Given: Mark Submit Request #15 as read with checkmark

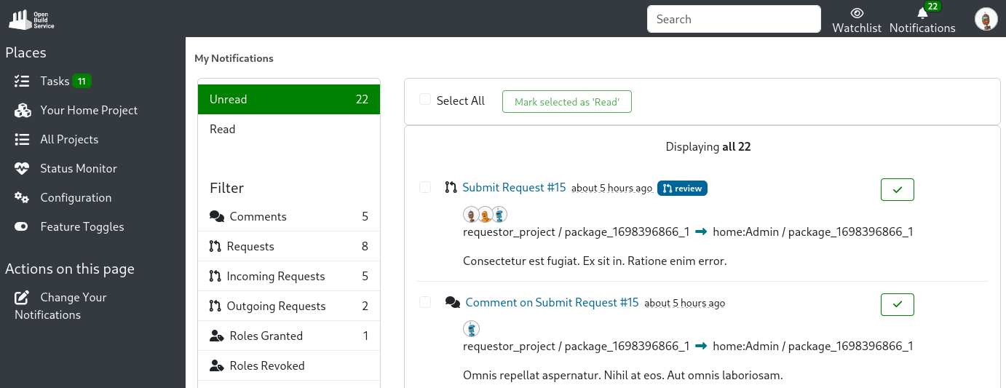Looking at the screenshot, I should click(897, 189).
